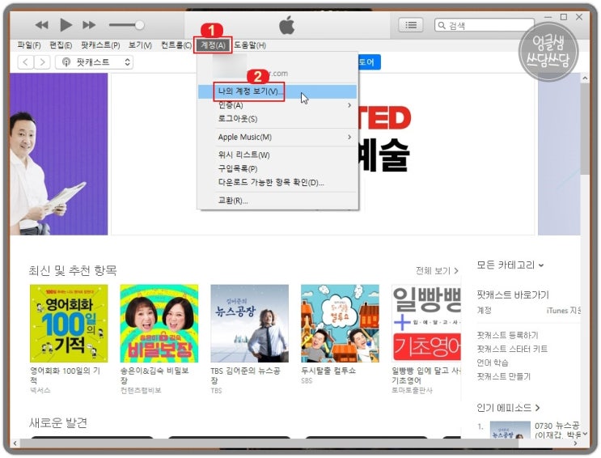Viewport: 601px width, 458px height.
Task: Click 계정 under 팟캐스트 바로가기
Action: (x=484, y=310)
